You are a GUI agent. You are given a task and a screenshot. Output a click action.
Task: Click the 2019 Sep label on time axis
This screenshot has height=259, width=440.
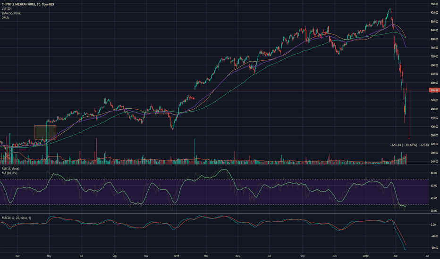click(x=303, y=256)
